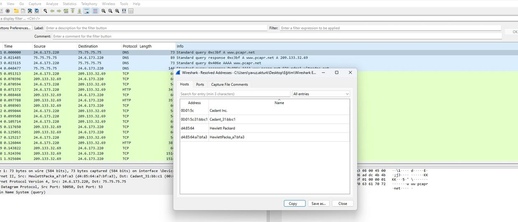Sort by the Address column header
This screenshot has width=518, height=222.
coord(194,102)
